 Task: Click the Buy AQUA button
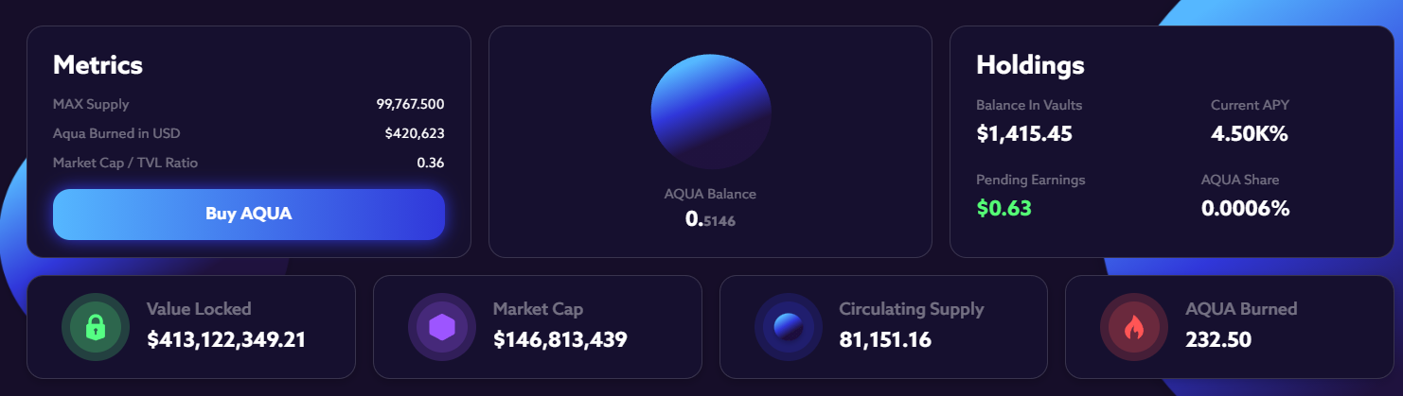(x=249, y=215)
